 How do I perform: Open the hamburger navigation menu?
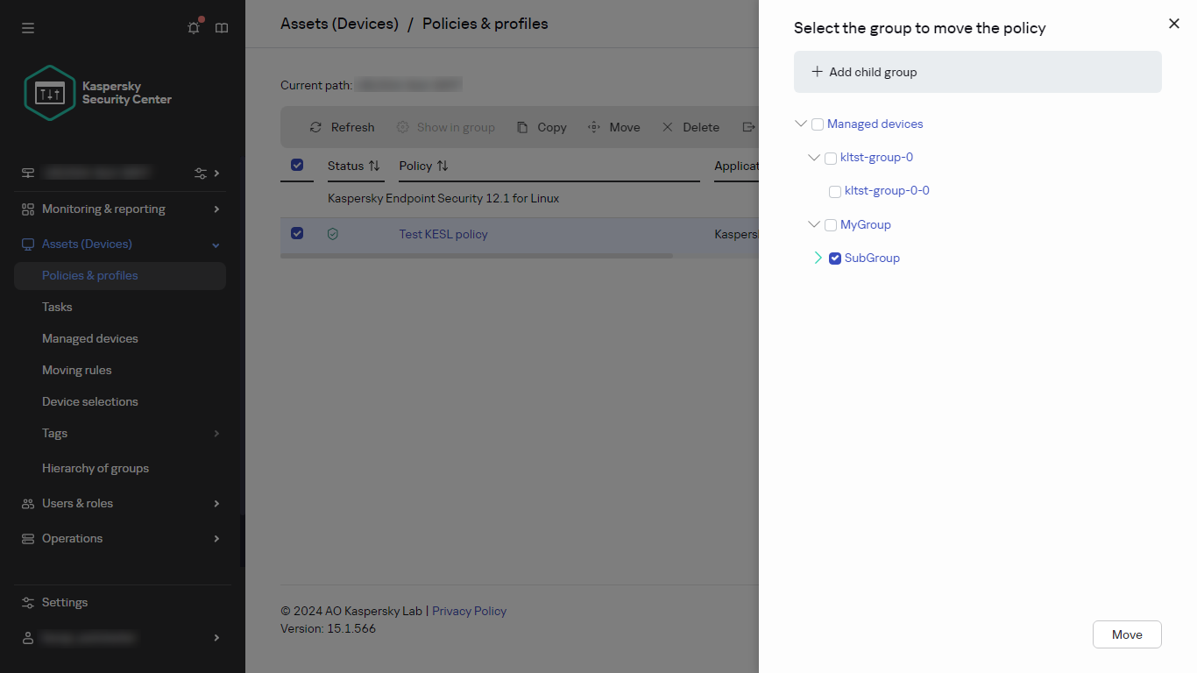coord(27,27)
